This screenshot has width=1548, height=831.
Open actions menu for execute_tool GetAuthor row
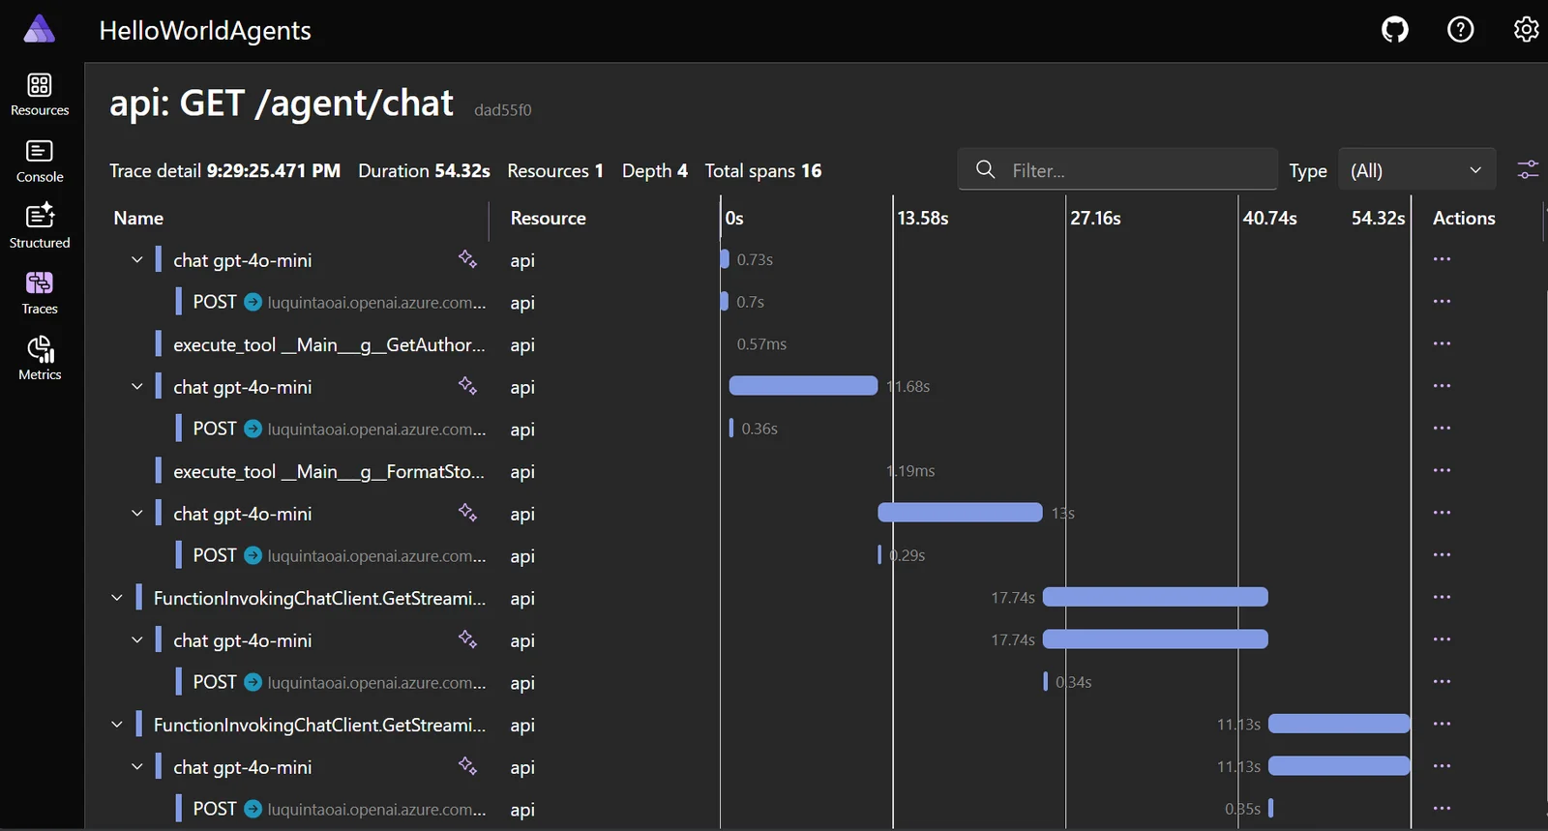[1442, 344]
